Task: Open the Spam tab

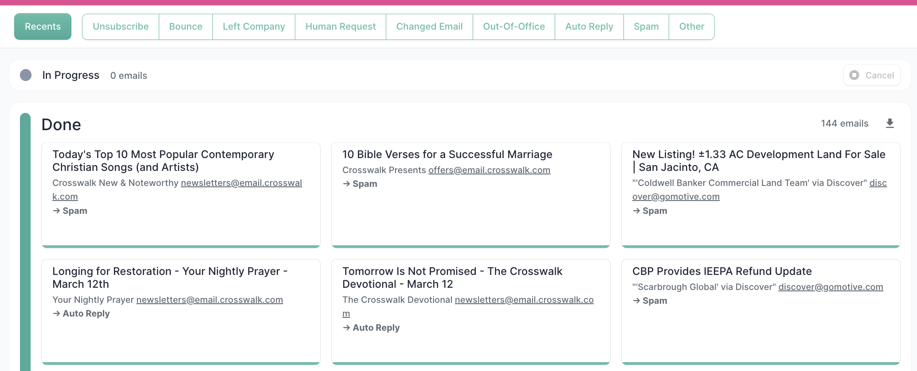Action: click(x=646, y=27)
